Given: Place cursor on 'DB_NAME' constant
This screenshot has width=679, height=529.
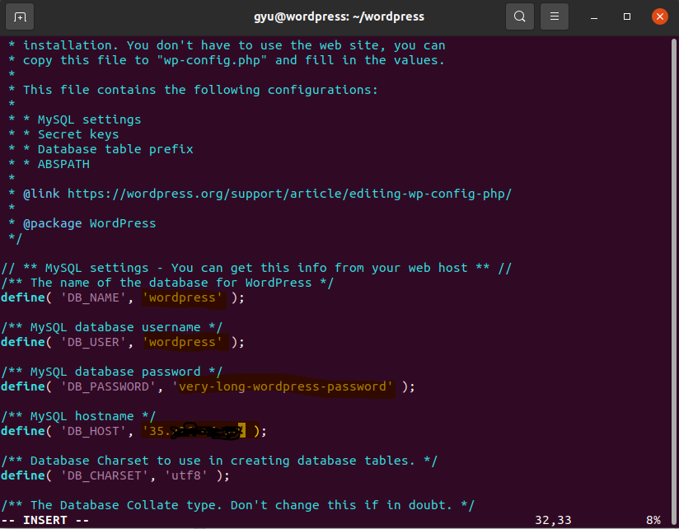Looking at the screenshot, I should click(93, 297).
